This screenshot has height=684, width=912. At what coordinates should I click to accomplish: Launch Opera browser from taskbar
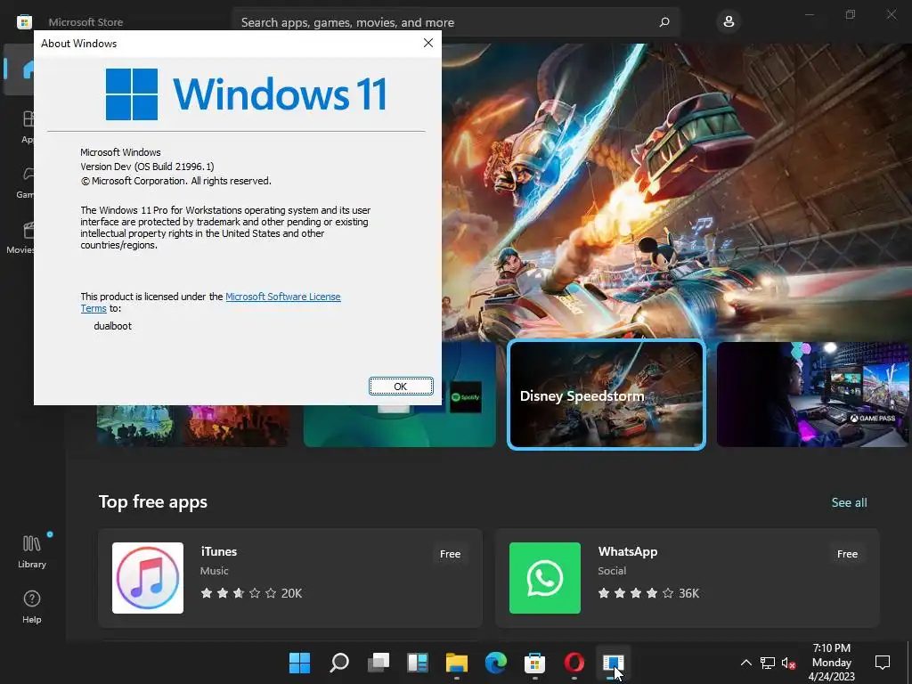(574, 663)
